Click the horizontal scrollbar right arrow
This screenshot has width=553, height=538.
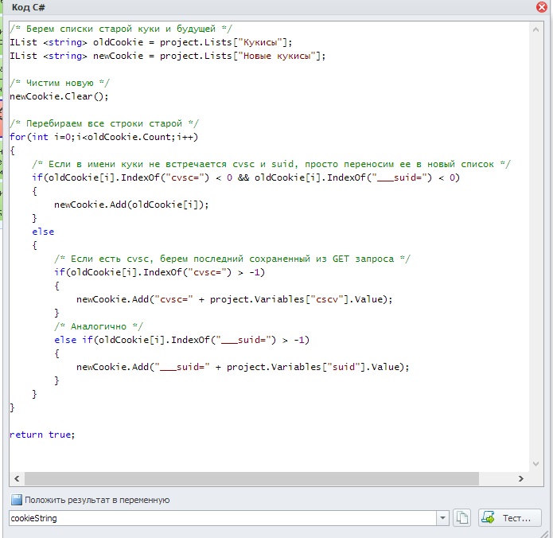click(521, 479)
